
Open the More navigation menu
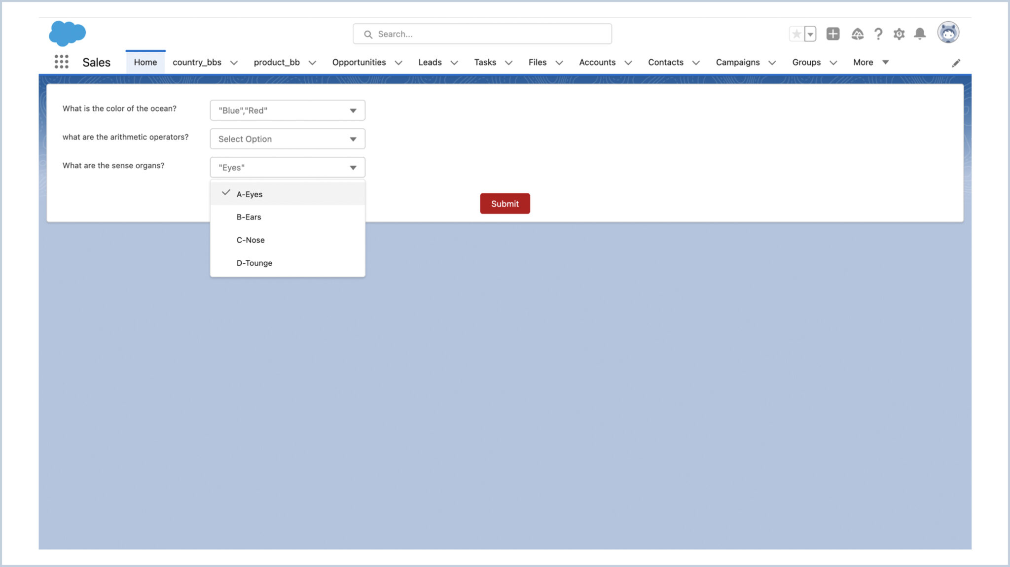[x=863, y=63]
